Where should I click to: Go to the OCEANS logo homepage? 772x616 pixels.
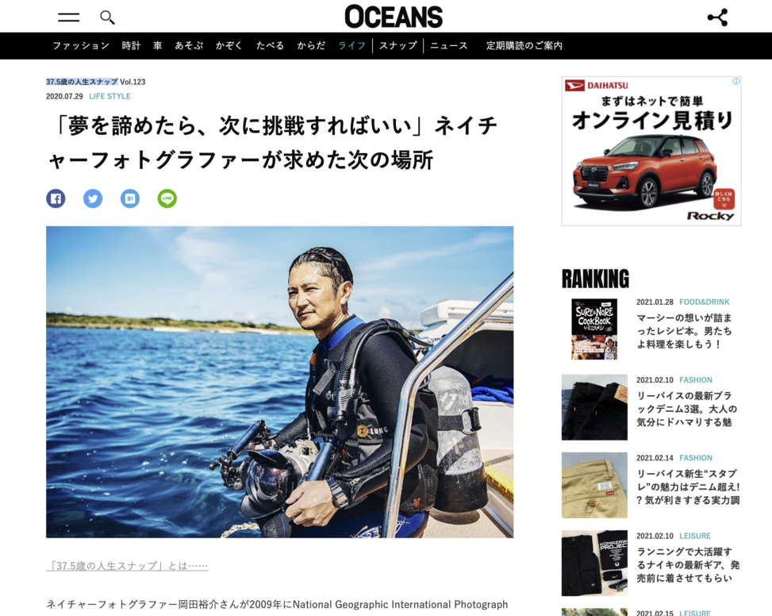[394, 16]
